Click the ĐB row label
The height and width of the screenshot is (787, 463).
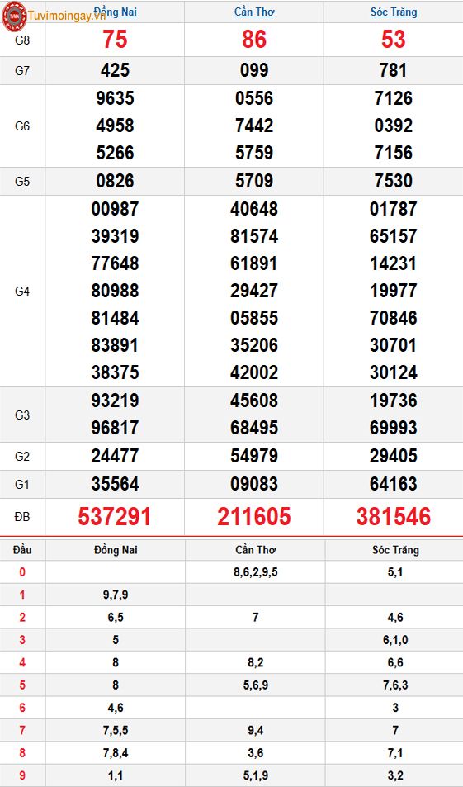(x=22, y=516)
